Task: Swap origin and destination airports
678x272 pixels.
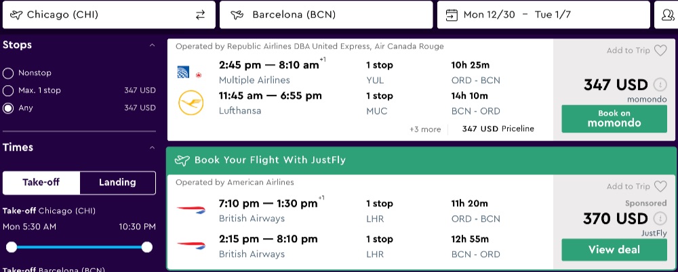Action: pyautogui.click(x=200, y=15)
